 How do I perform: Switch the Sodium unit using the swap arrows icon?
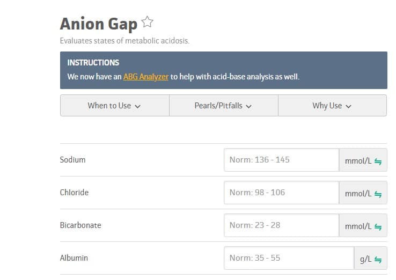(x=378, y=161)
